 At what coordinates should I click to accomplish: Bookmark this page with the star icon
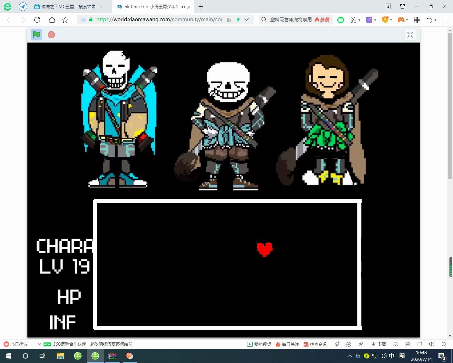coord(65,20)
